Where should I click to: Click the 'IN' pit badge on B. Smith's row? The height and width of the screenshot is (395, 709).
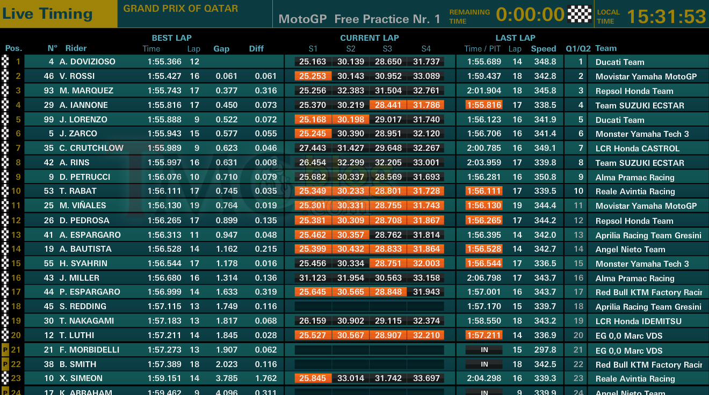coord(484,364)
